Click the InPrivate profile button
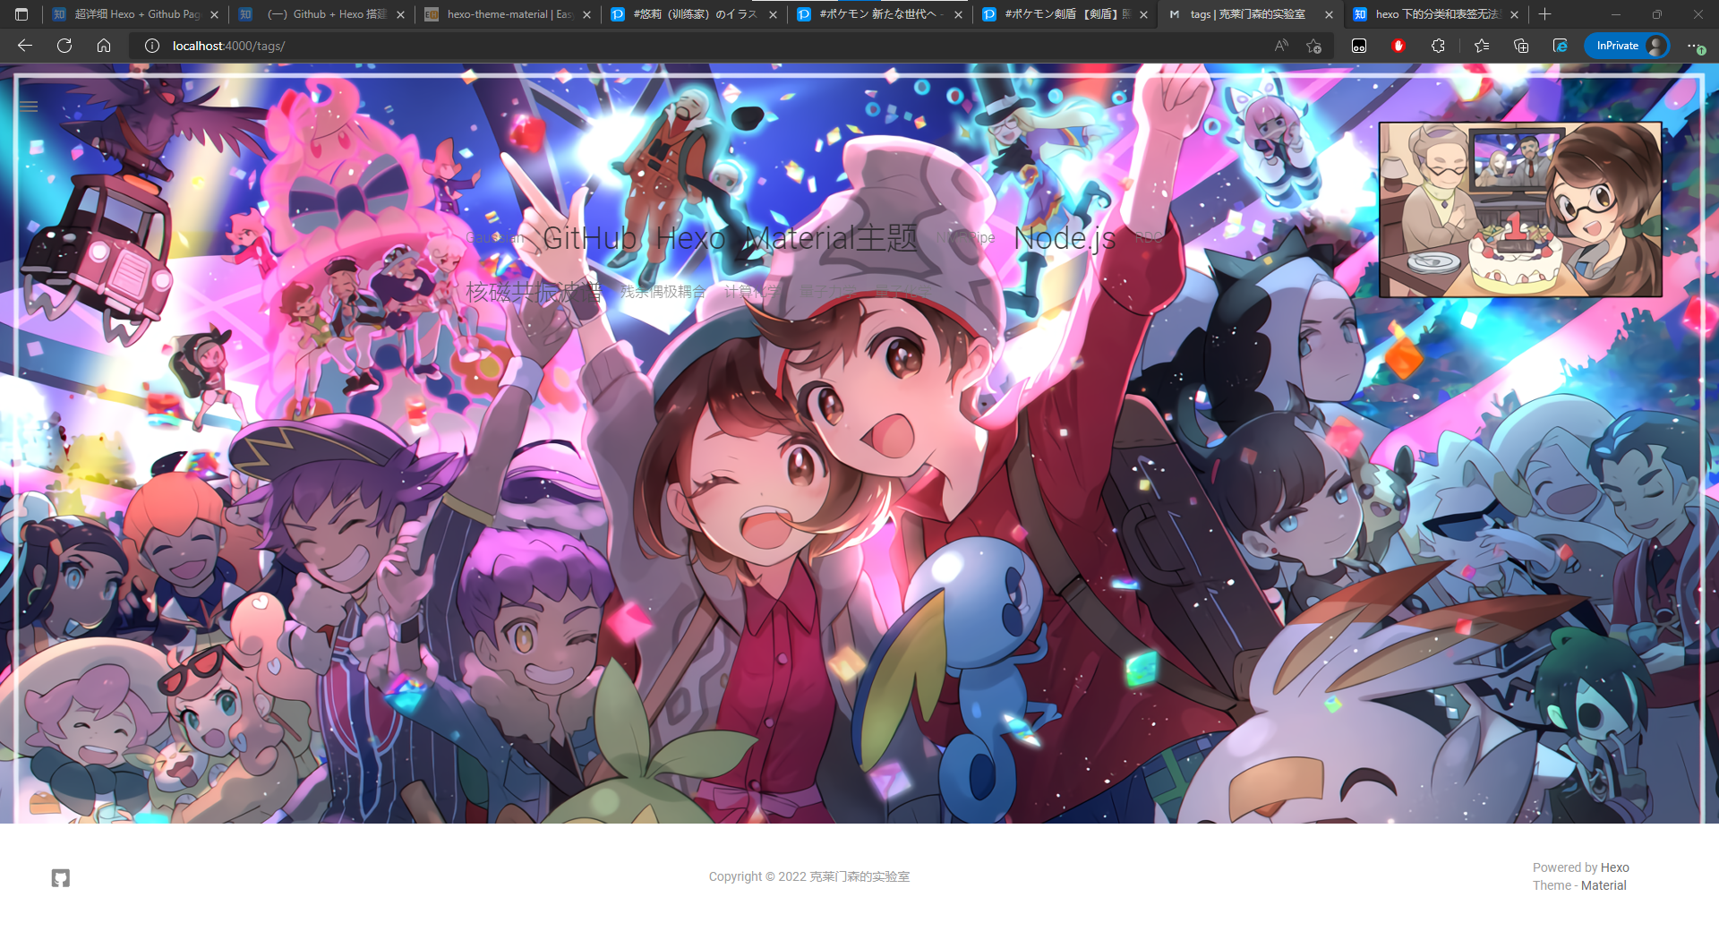The width and height of the screenshot is (1719, 931). coord(1627,46)
